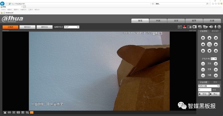Move PTZ camera down
The width and height of the screenshot is (223, 116).
tap(209, 51)
